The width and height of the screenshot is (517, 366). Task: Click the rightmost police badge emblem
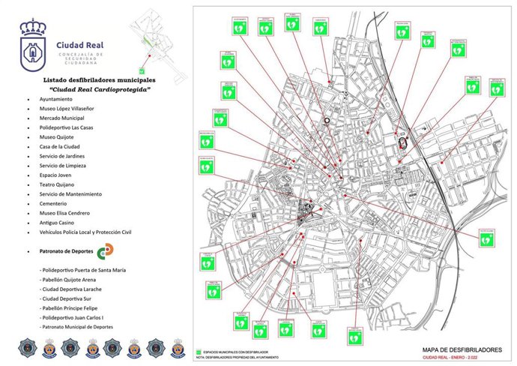[178, 346]
